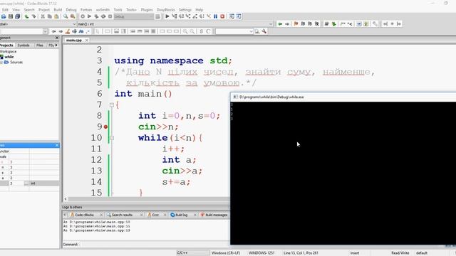Open the Settings menu
The height and width of the screenshot is (256, 456).
click(x=185, y=9)
